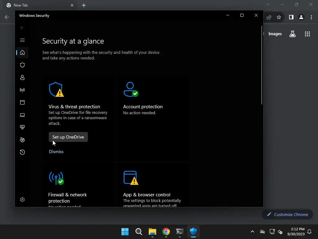This screenshot has height=239, width=318.
Task: Open the Virus & threat protection heading
Action: [x=74, y=107]
